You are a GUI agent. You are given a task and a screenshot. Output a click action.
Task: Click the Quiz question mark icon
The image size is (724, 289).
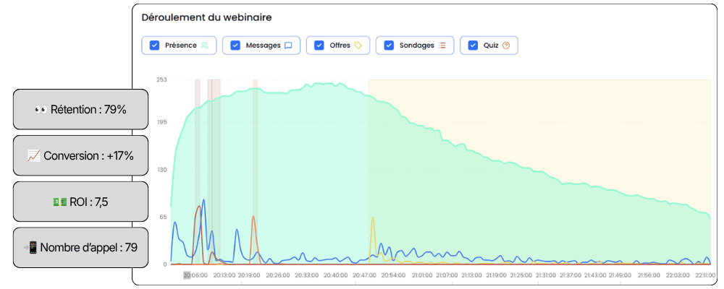[x=506, y=46]
